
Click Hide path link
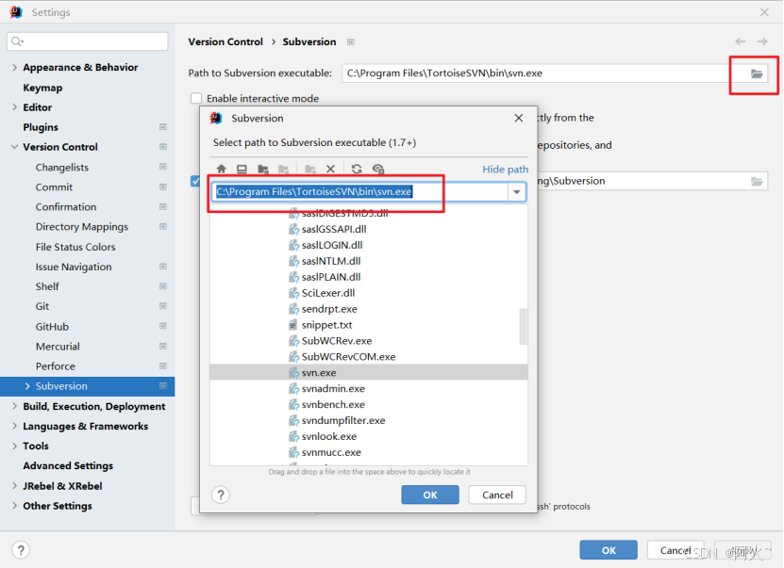[x=505, y=170]
